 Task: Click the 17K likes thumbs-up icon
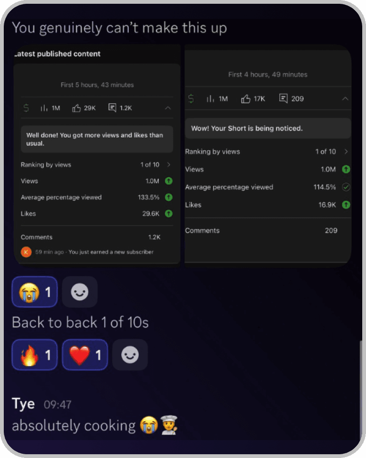coord(246,99)
